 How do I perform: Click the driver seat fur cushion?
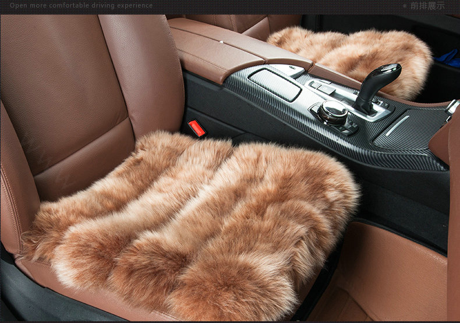(x=192, y=221)
